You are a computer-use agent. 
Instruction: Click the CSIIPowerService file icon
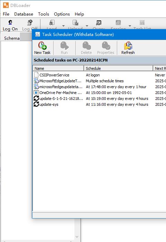[x=36, y=75]
